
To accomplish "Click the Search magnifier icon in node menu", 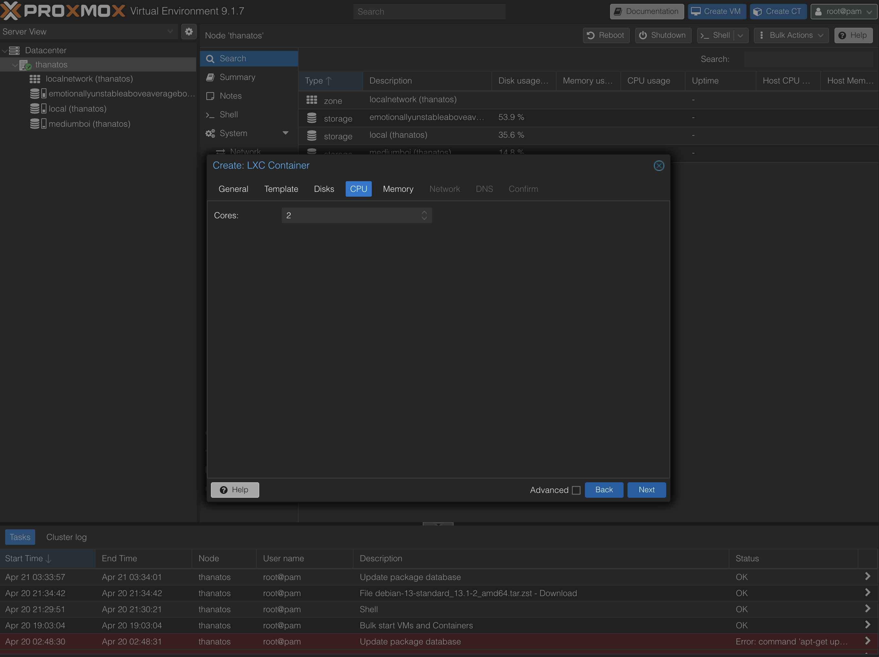I will [x=210, y=59].
